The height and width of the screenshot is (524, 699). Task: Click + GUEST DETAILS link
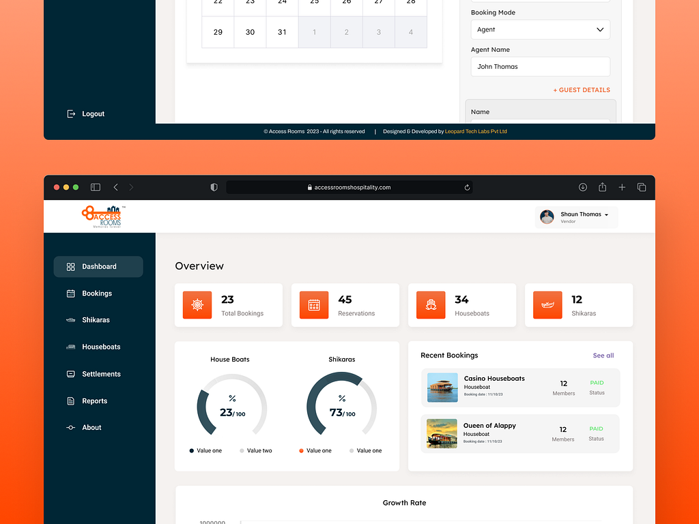coord(582,90)
